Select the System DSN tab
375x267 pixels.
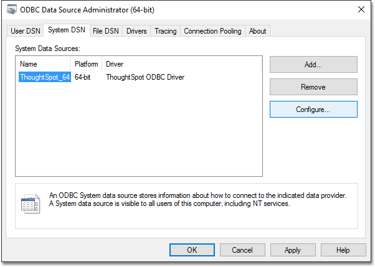(67, 30)
